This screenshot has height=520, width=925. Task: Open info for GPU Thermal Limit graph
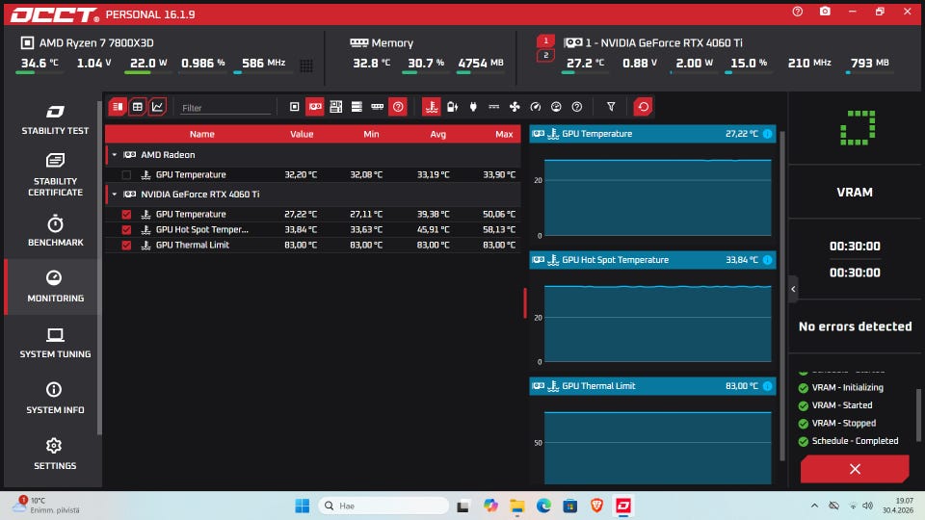(768, 386)
